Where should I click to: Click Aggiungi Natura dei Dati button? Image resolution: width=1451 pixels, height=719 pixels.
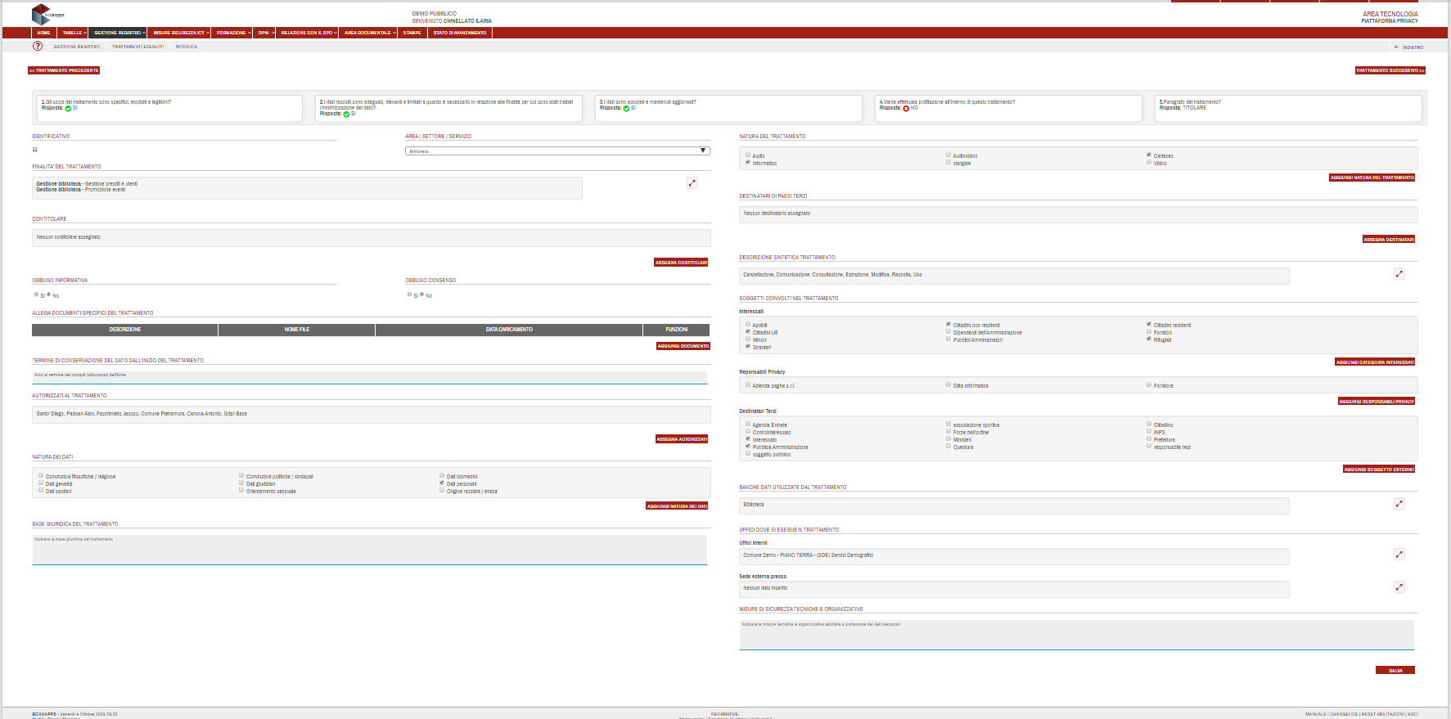click(677, 506)
